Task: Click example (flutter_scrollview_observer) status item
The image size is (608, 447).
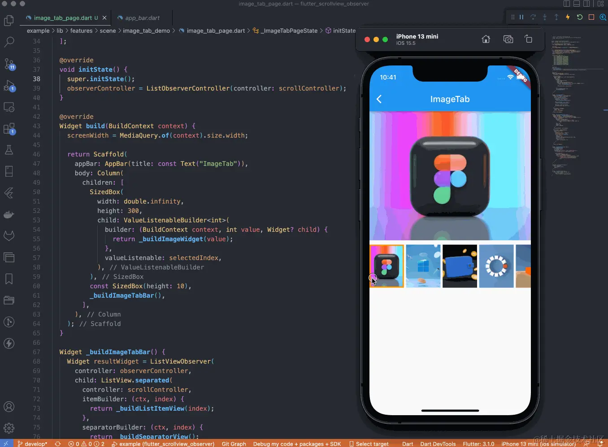Action: [163, 444]
